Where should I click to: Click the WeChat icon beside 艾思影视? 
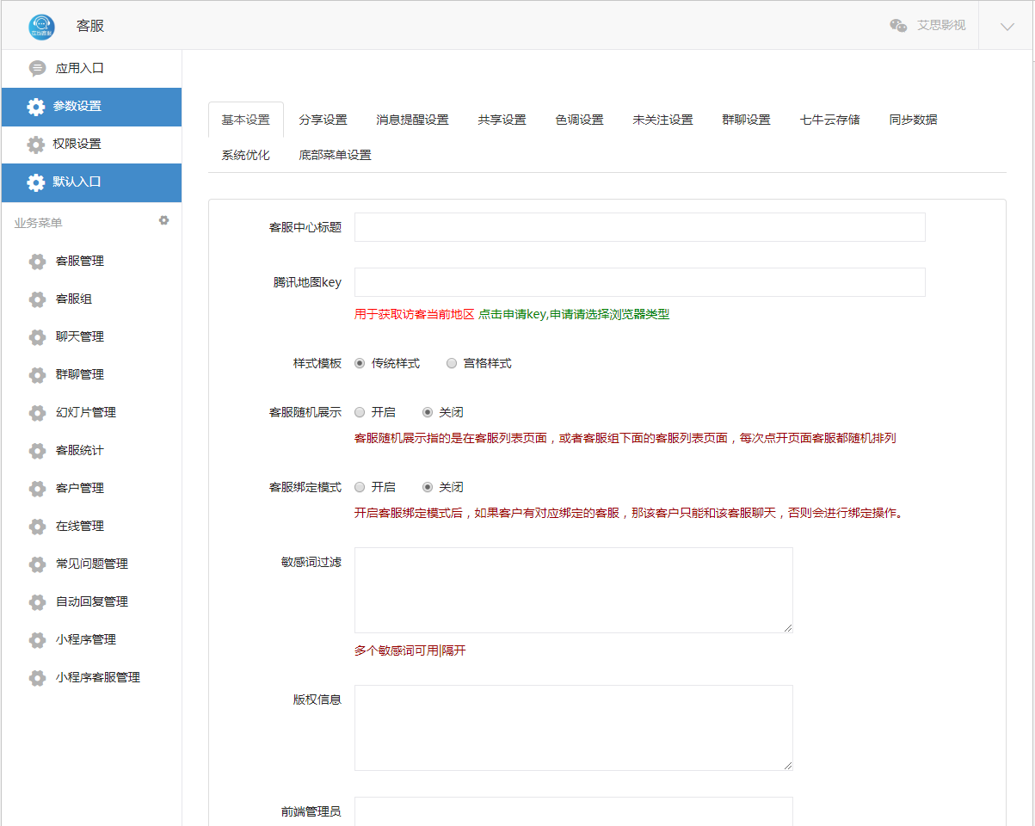(898, 26)
